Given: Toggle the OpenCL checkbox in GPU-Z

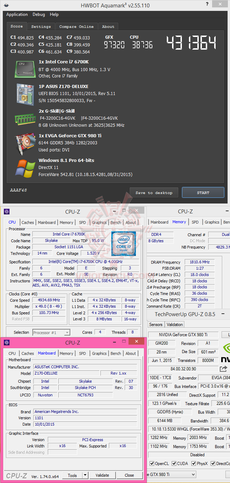Looking at the screenshot, I should point(152,464).
